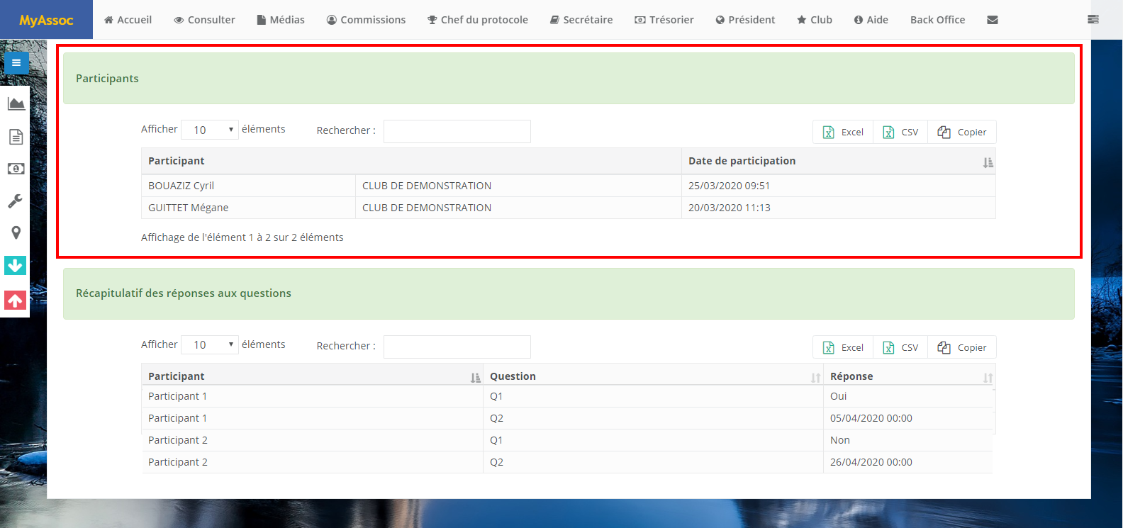The height and width of the screenshot is (528, 1123).
Task: Focus the Participants search field
Action: [x=457, y=131]
